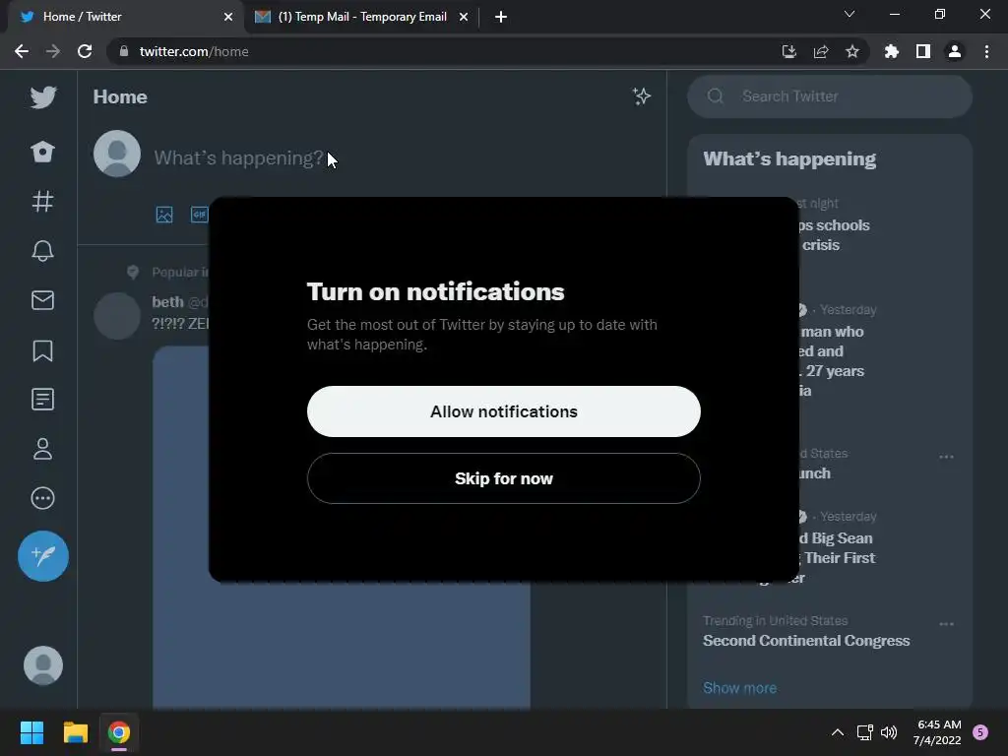
Task: Open beth's tweet avatar
Action: coord(117,316)
